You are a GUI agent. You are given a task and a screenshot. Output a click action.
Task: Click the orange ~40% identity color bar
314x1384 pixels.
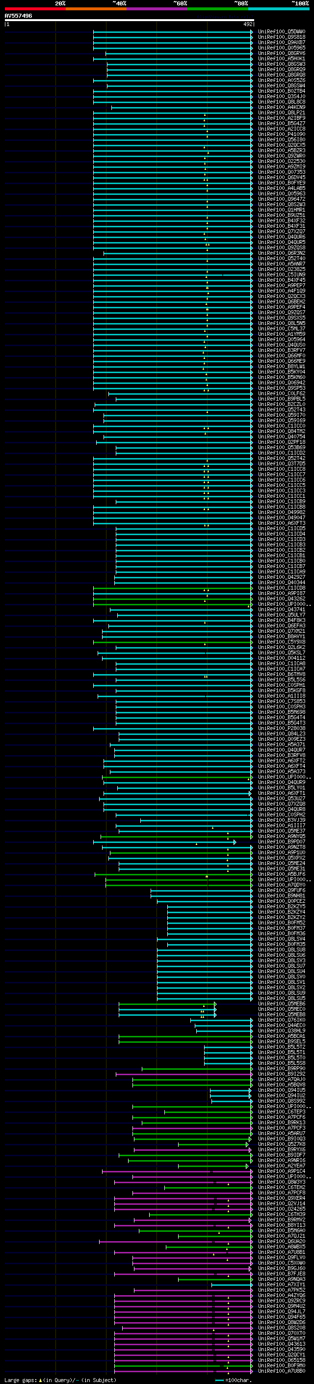96,9
